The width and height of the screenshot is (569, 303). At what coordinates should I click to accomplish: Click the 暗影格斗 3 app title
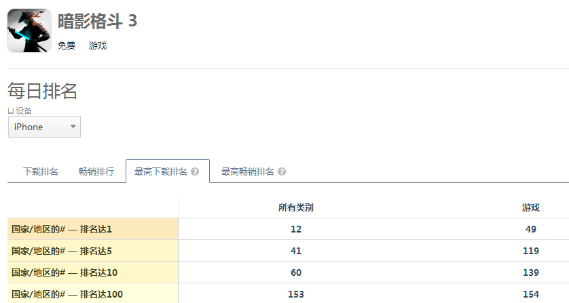click(97, 22)
